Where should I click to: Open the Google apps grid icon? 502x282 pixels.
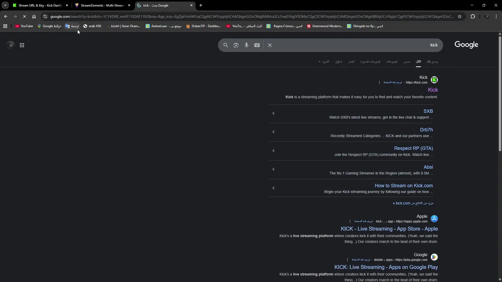point(22,45)
